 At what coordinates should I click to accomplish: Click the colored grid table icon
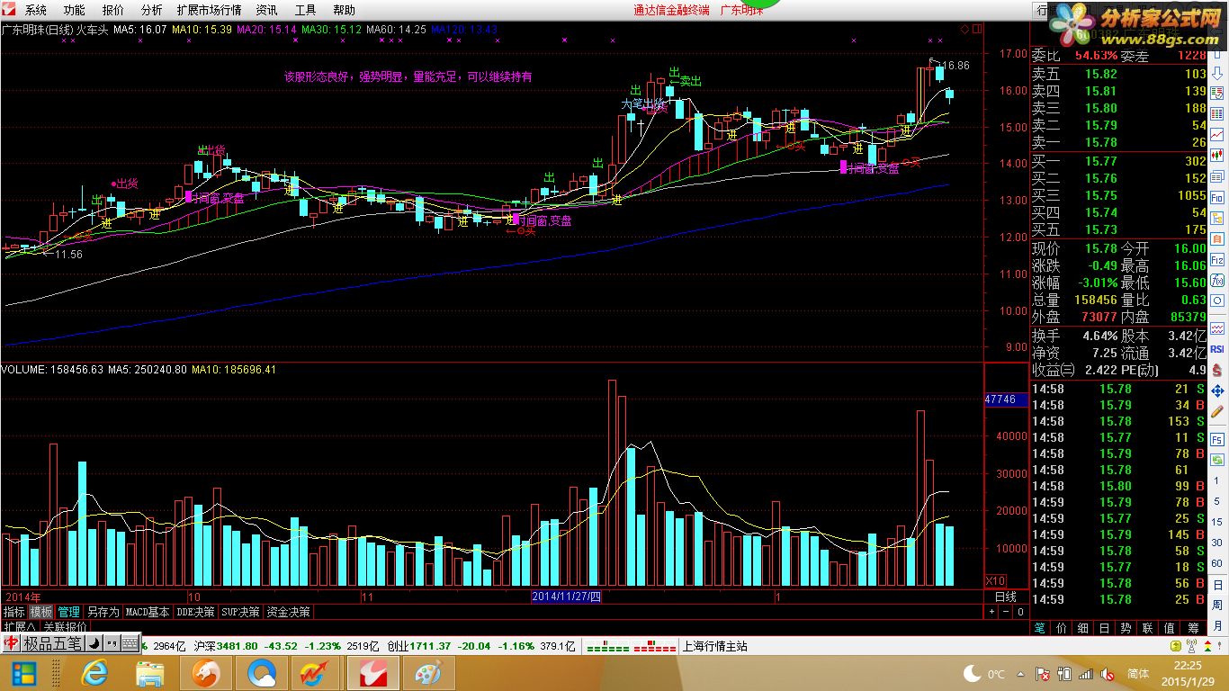(1217, 113)
